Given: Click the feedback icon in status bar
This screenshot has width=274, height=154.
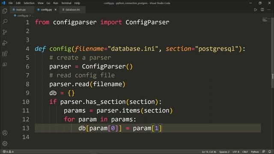Looking at the screenshot, I should coord(264,152).
